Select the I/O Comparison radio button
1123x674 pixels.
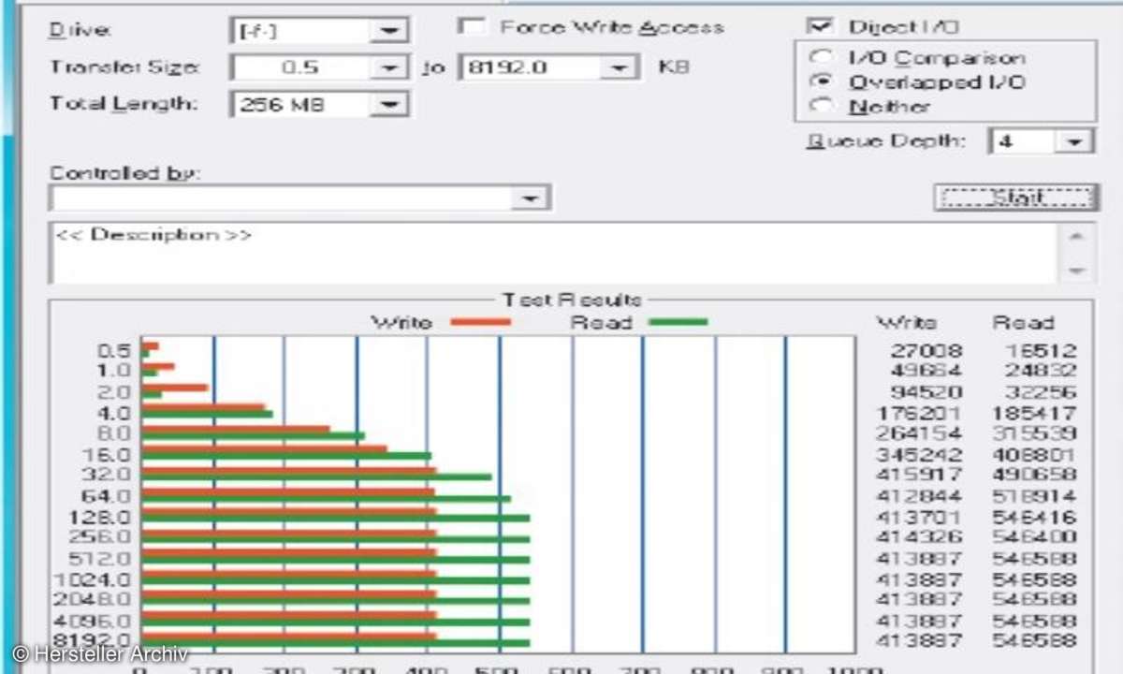pyautogui.click(x=821, y=57)
